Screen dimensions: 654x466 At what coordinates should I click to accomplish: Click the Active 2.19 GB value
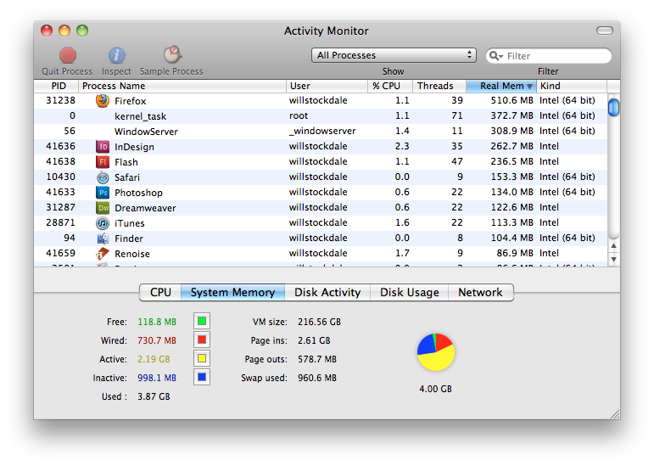tap(154, 359)
